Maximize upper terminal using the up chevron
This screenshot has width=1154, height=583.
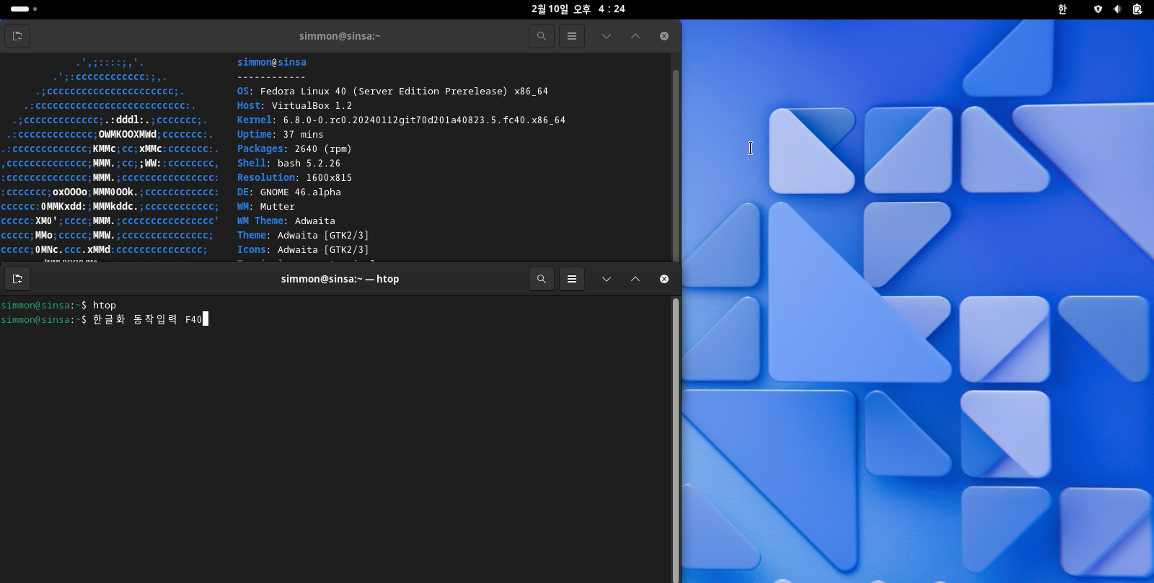tap(635, 36)
